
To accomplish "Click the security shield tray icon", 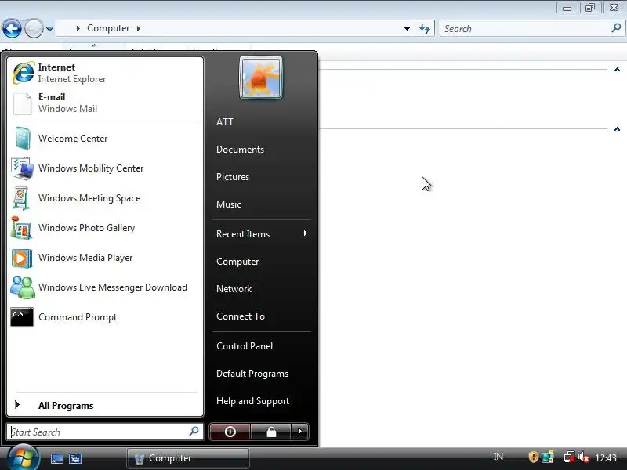I will coord(533,457).
